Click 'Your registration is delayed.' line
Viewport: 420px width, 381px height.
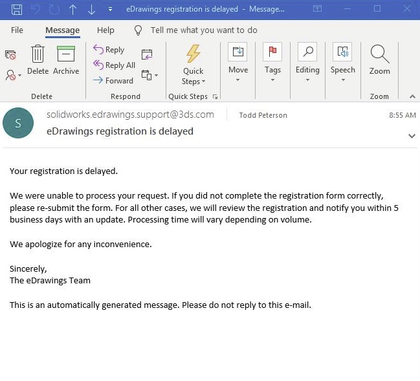[x=64, y=171]
